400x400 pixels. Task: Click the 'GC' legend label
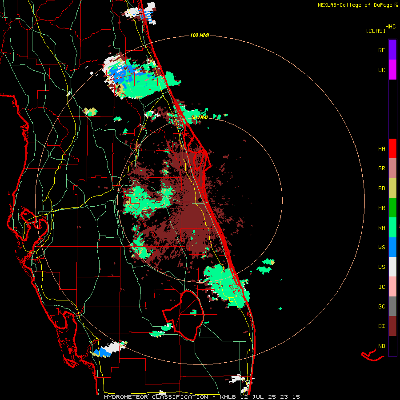pos(381,307)
